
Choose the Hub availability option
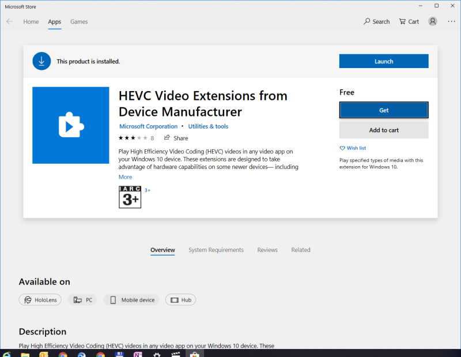[180, 299]
